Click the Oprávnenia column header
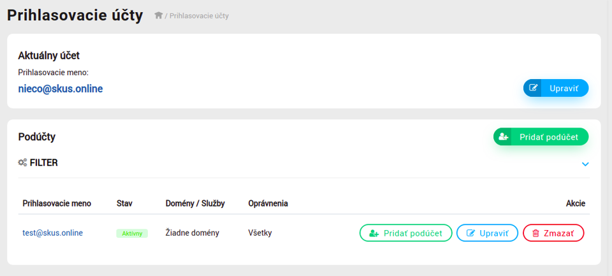 [268, 203]
